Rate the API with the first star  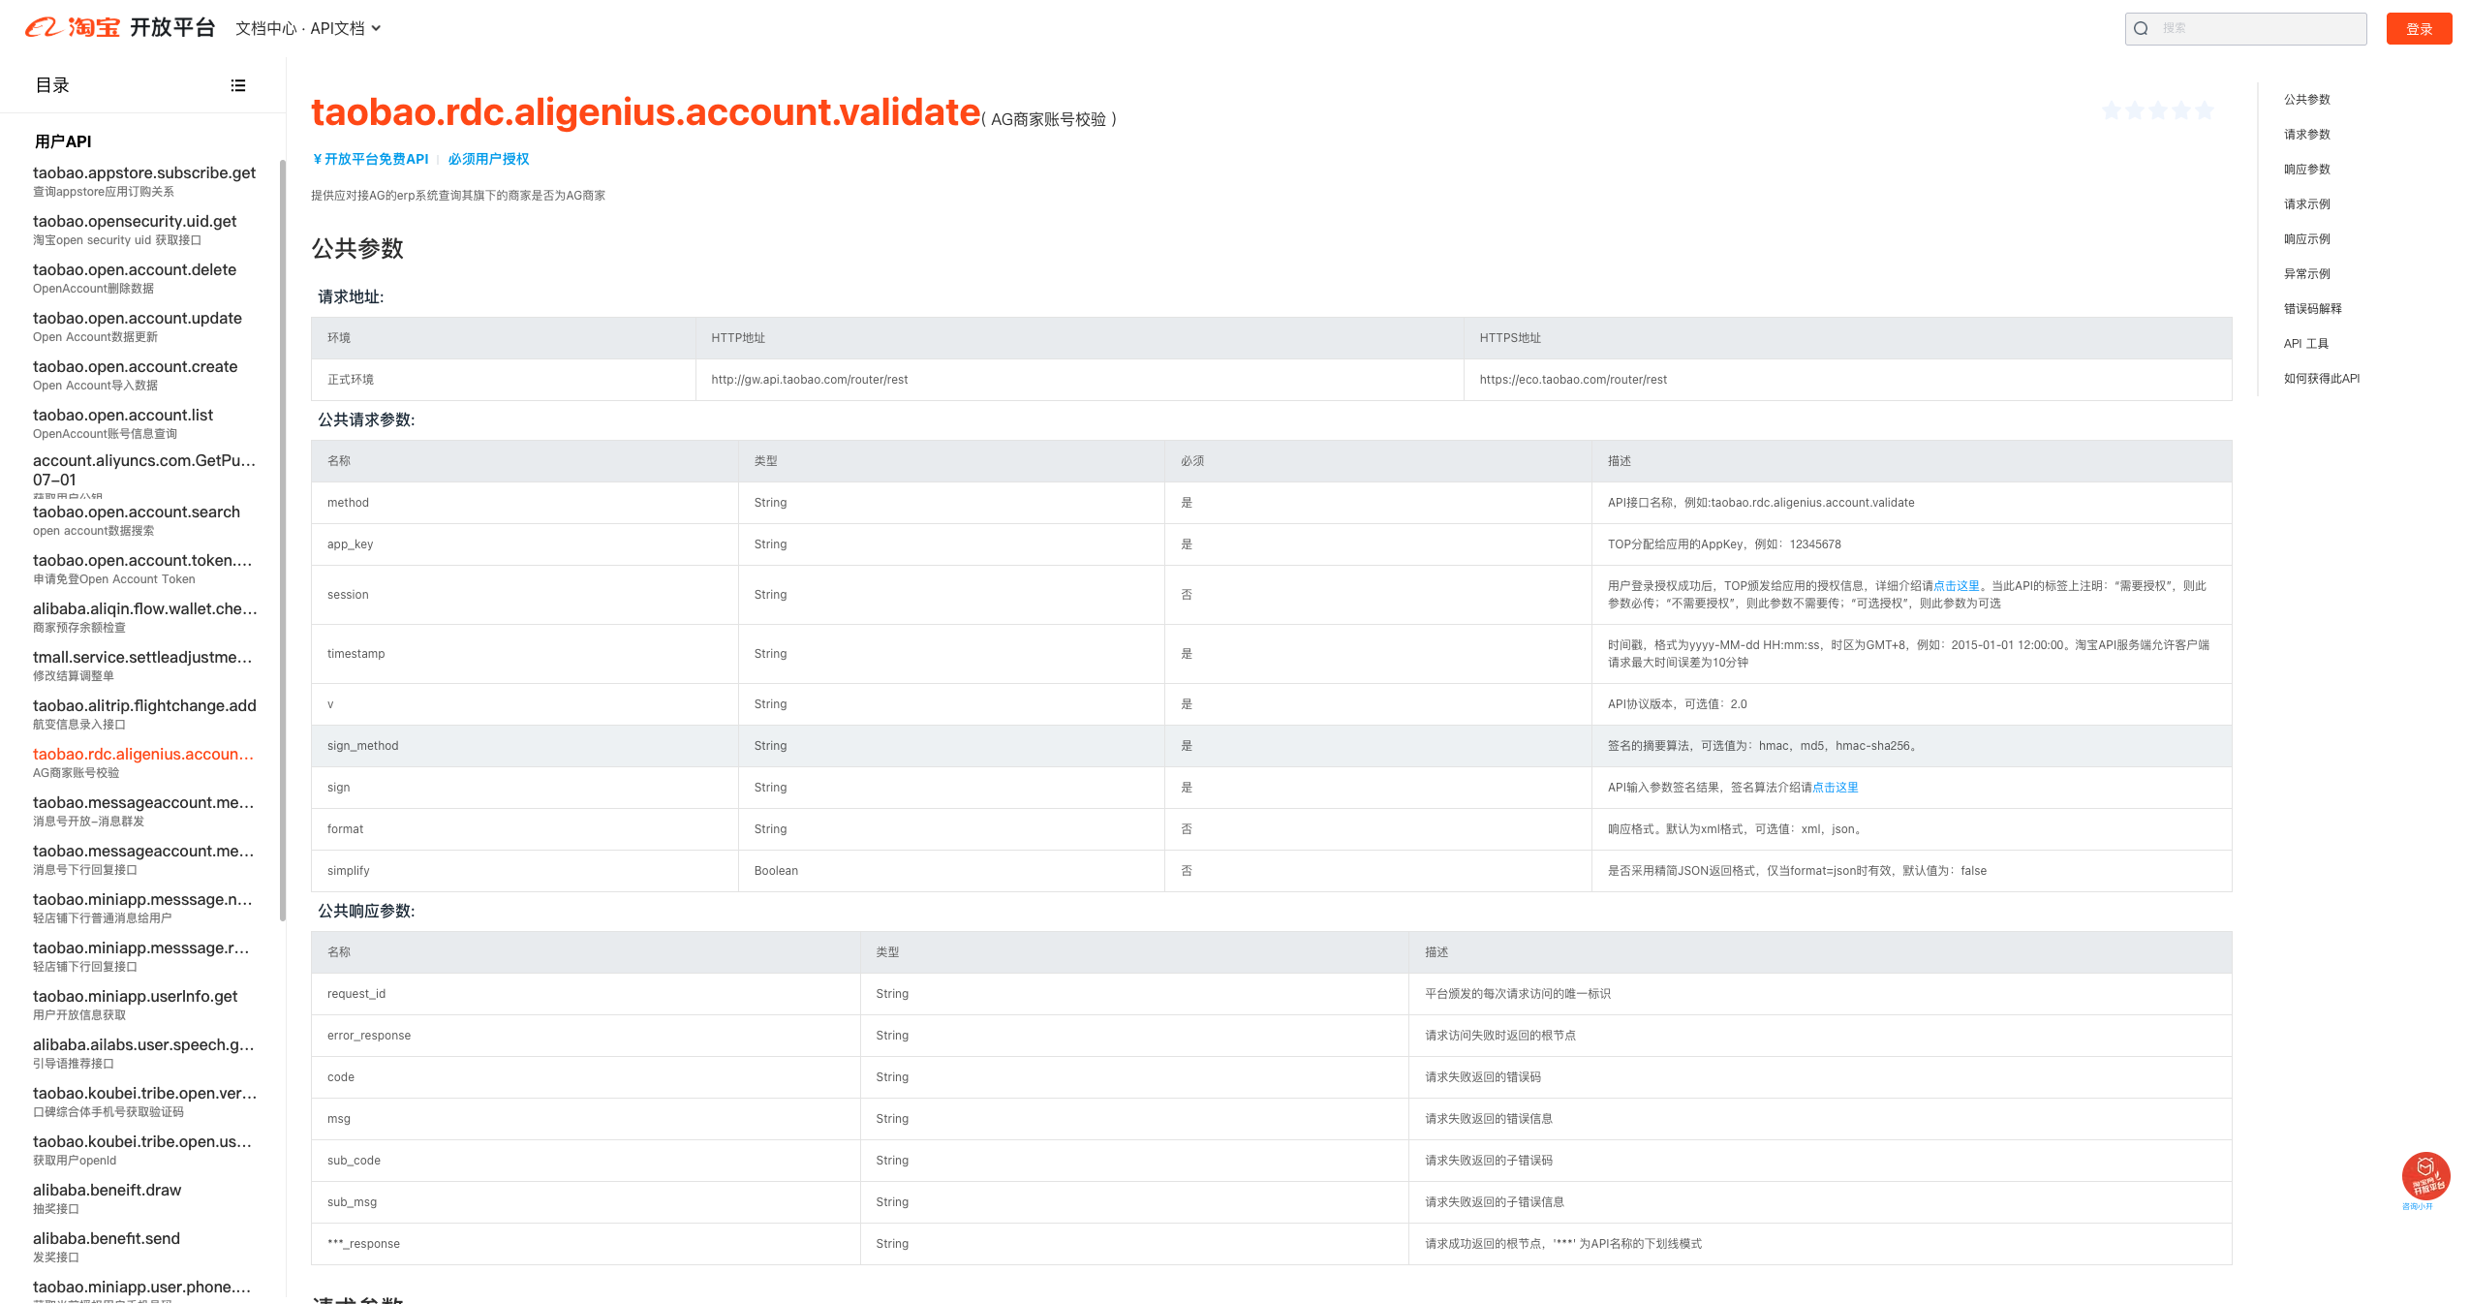click(2111, 110)
